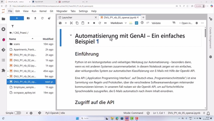The height and width of the screenshot is (121, 214).
Task: Toggle the Simple mode switch
Action: pyautogui.click(x=18, y=113)
